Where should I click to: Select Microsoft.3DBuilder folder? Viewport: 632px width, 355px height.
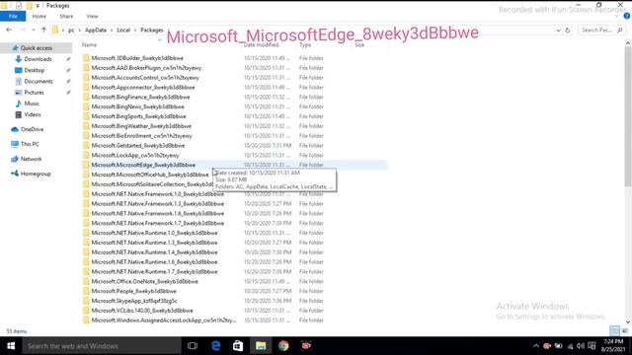(x=137, y=58)
